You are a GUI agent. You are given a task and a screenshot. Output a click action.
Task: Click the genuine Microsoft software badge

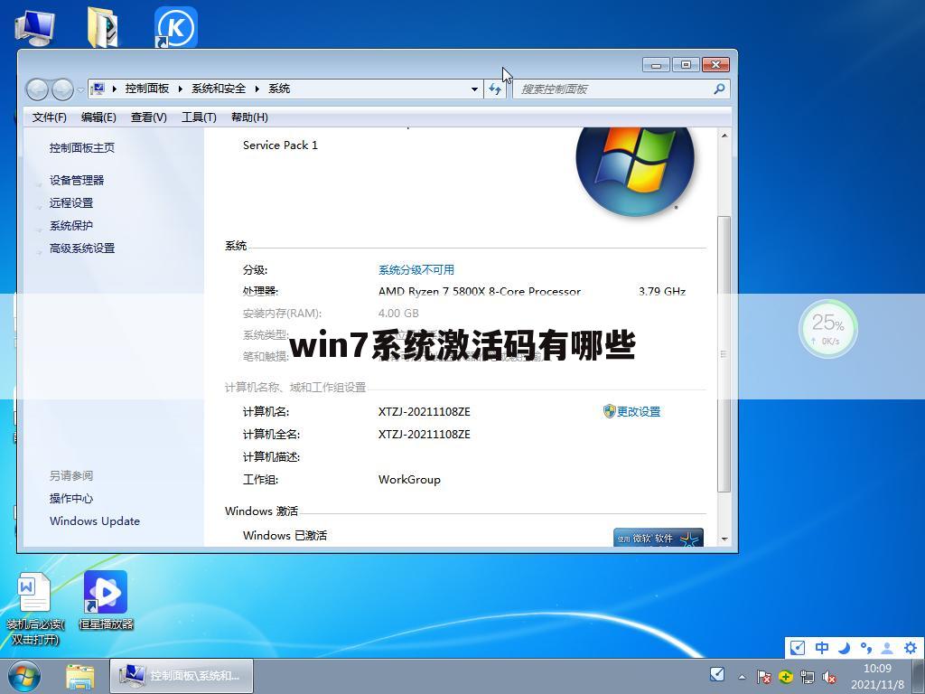click(x=659, y=538)
